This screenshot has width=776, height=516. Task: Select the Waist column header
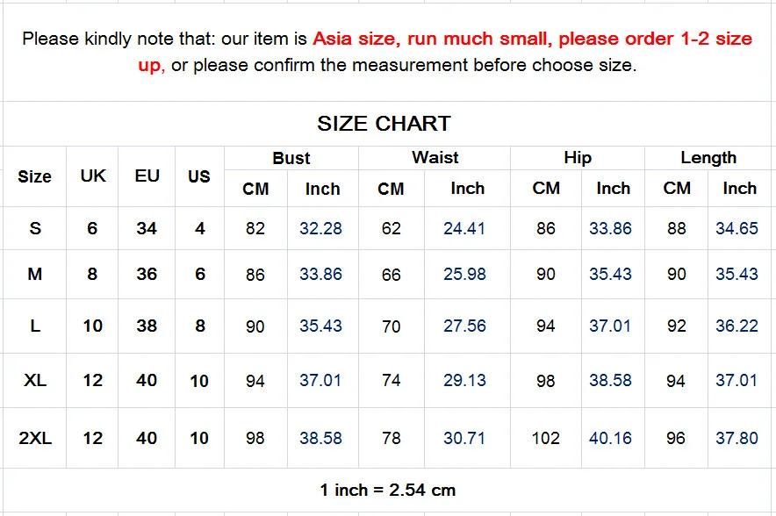tap(435, 158)
